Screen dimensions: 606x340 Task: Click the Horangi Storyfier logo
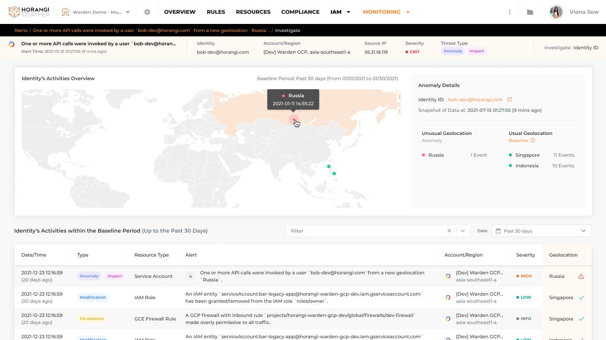pyautogui.click(x=29, y=12)
